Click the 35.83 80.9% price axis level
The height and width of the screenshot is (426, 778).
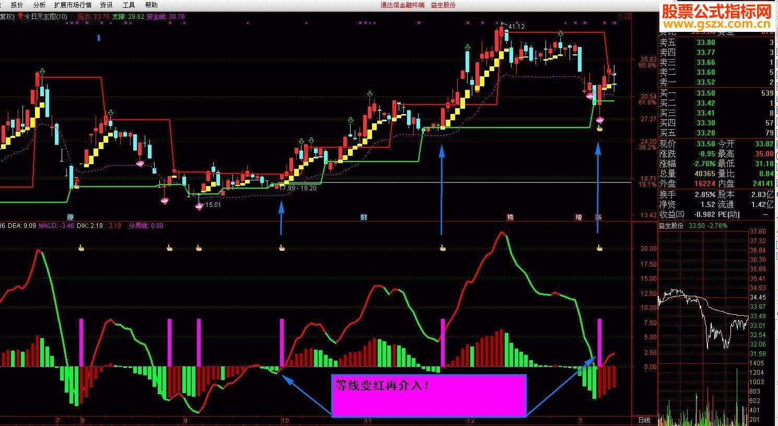coord(647,62)
